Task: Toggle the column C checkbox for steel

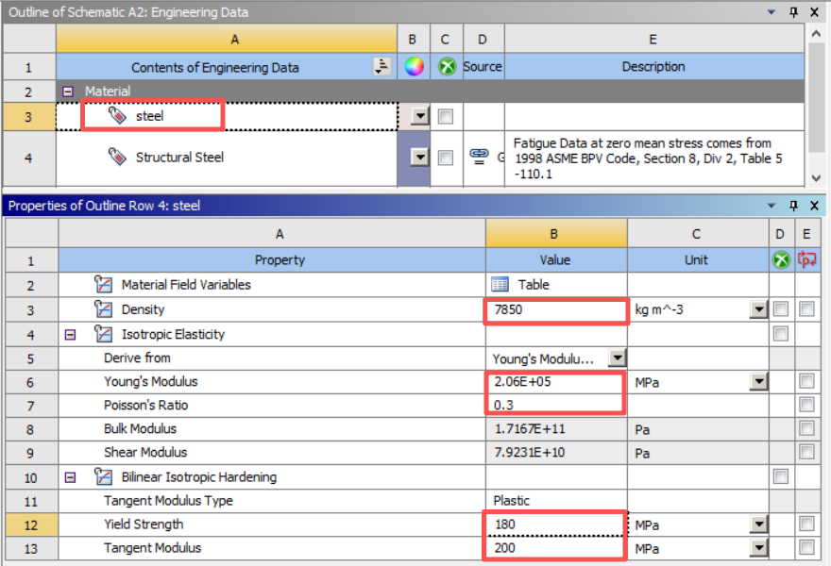Action: 446,116
